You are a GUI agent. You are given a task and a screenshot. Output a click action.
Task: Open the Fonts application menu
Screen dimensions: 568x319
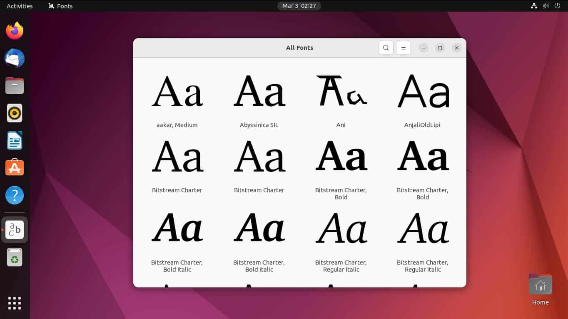tap(60, 6)
